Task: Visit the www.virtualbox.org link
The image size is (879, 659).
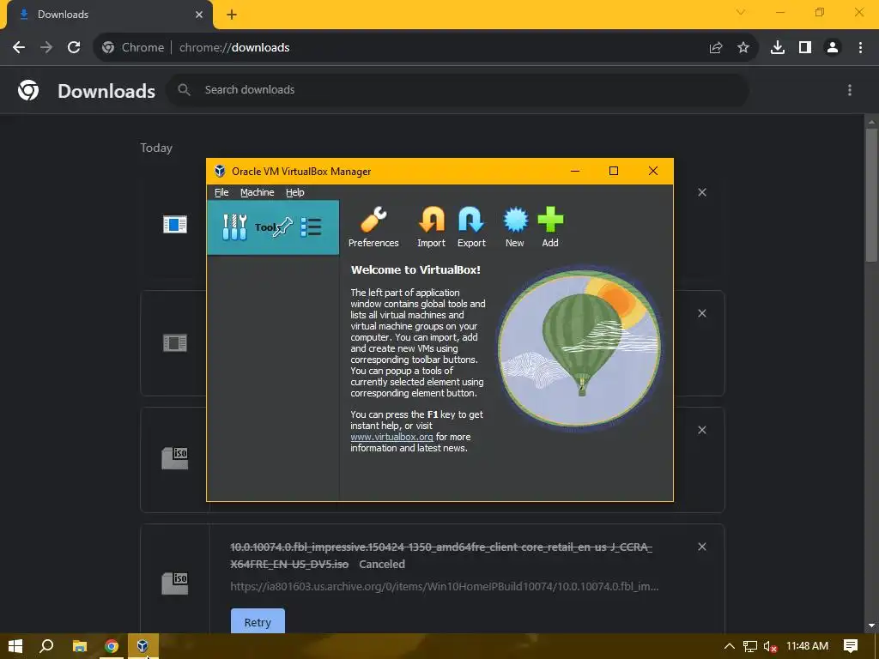Action: 391,437
